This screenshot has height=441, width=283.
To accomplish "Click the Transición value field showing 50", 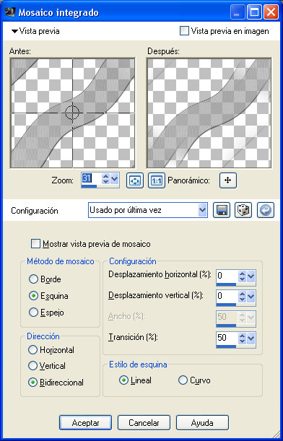I will [x=227, y=338].
